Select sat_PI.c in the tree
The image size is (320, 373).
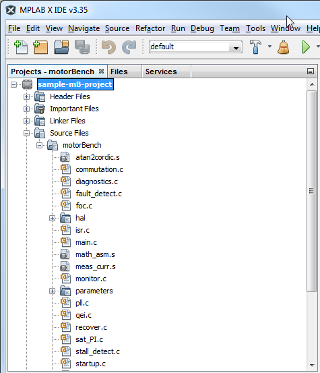pos(89,339)
